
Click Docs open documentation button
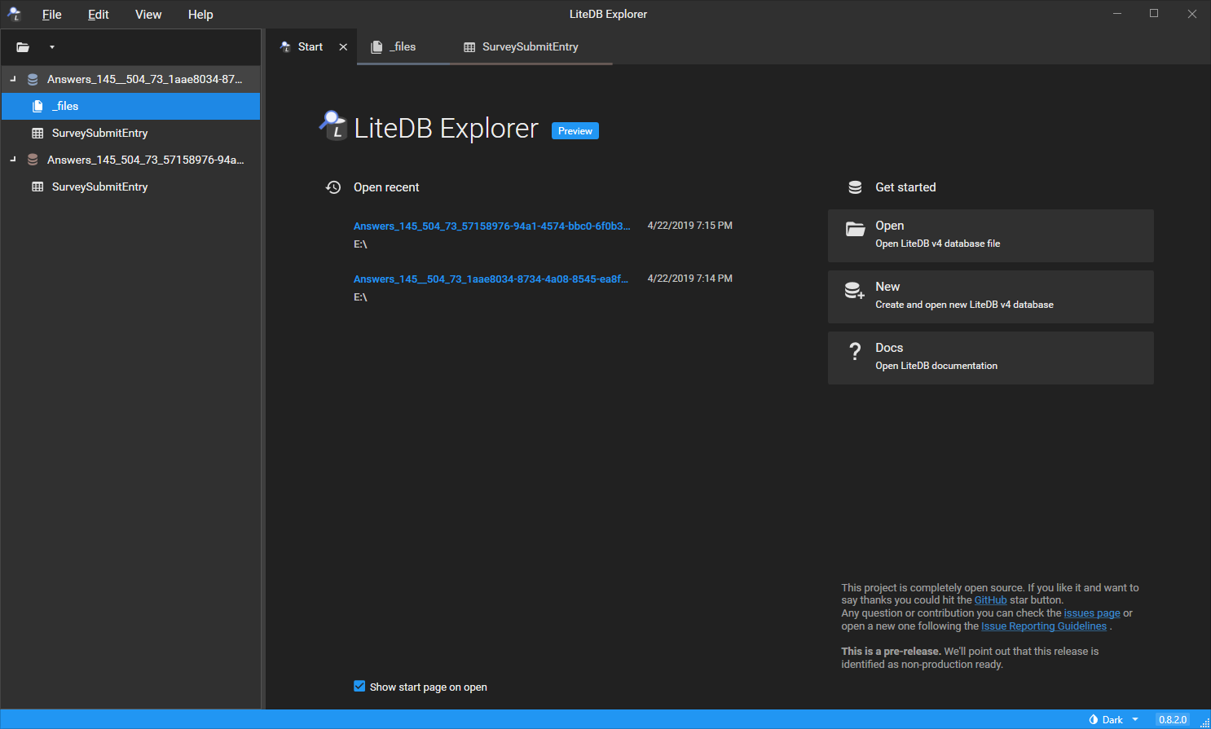pyautogui.click(x=991, y=358)
